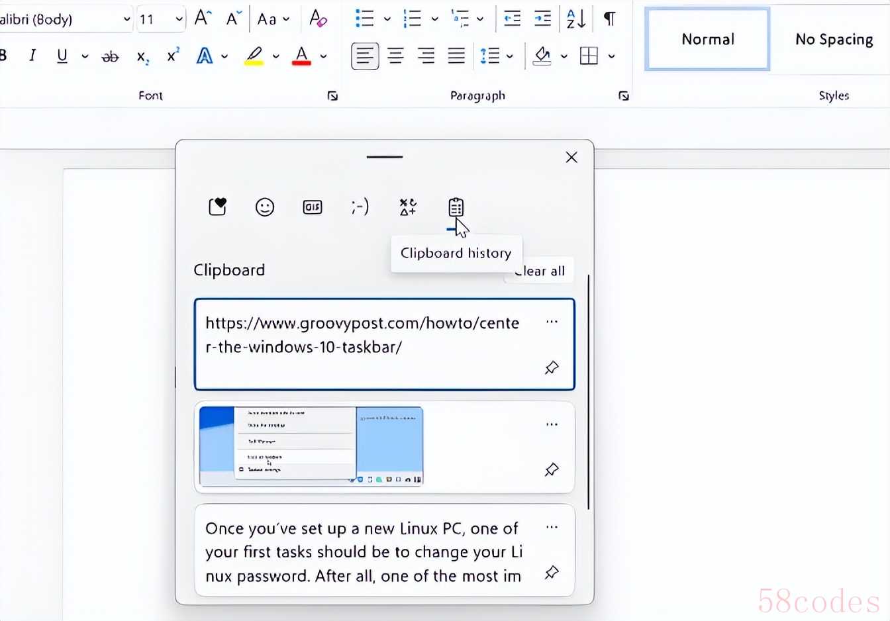
Task: Open the font color dropdown arrow
Action: (324, 56)
